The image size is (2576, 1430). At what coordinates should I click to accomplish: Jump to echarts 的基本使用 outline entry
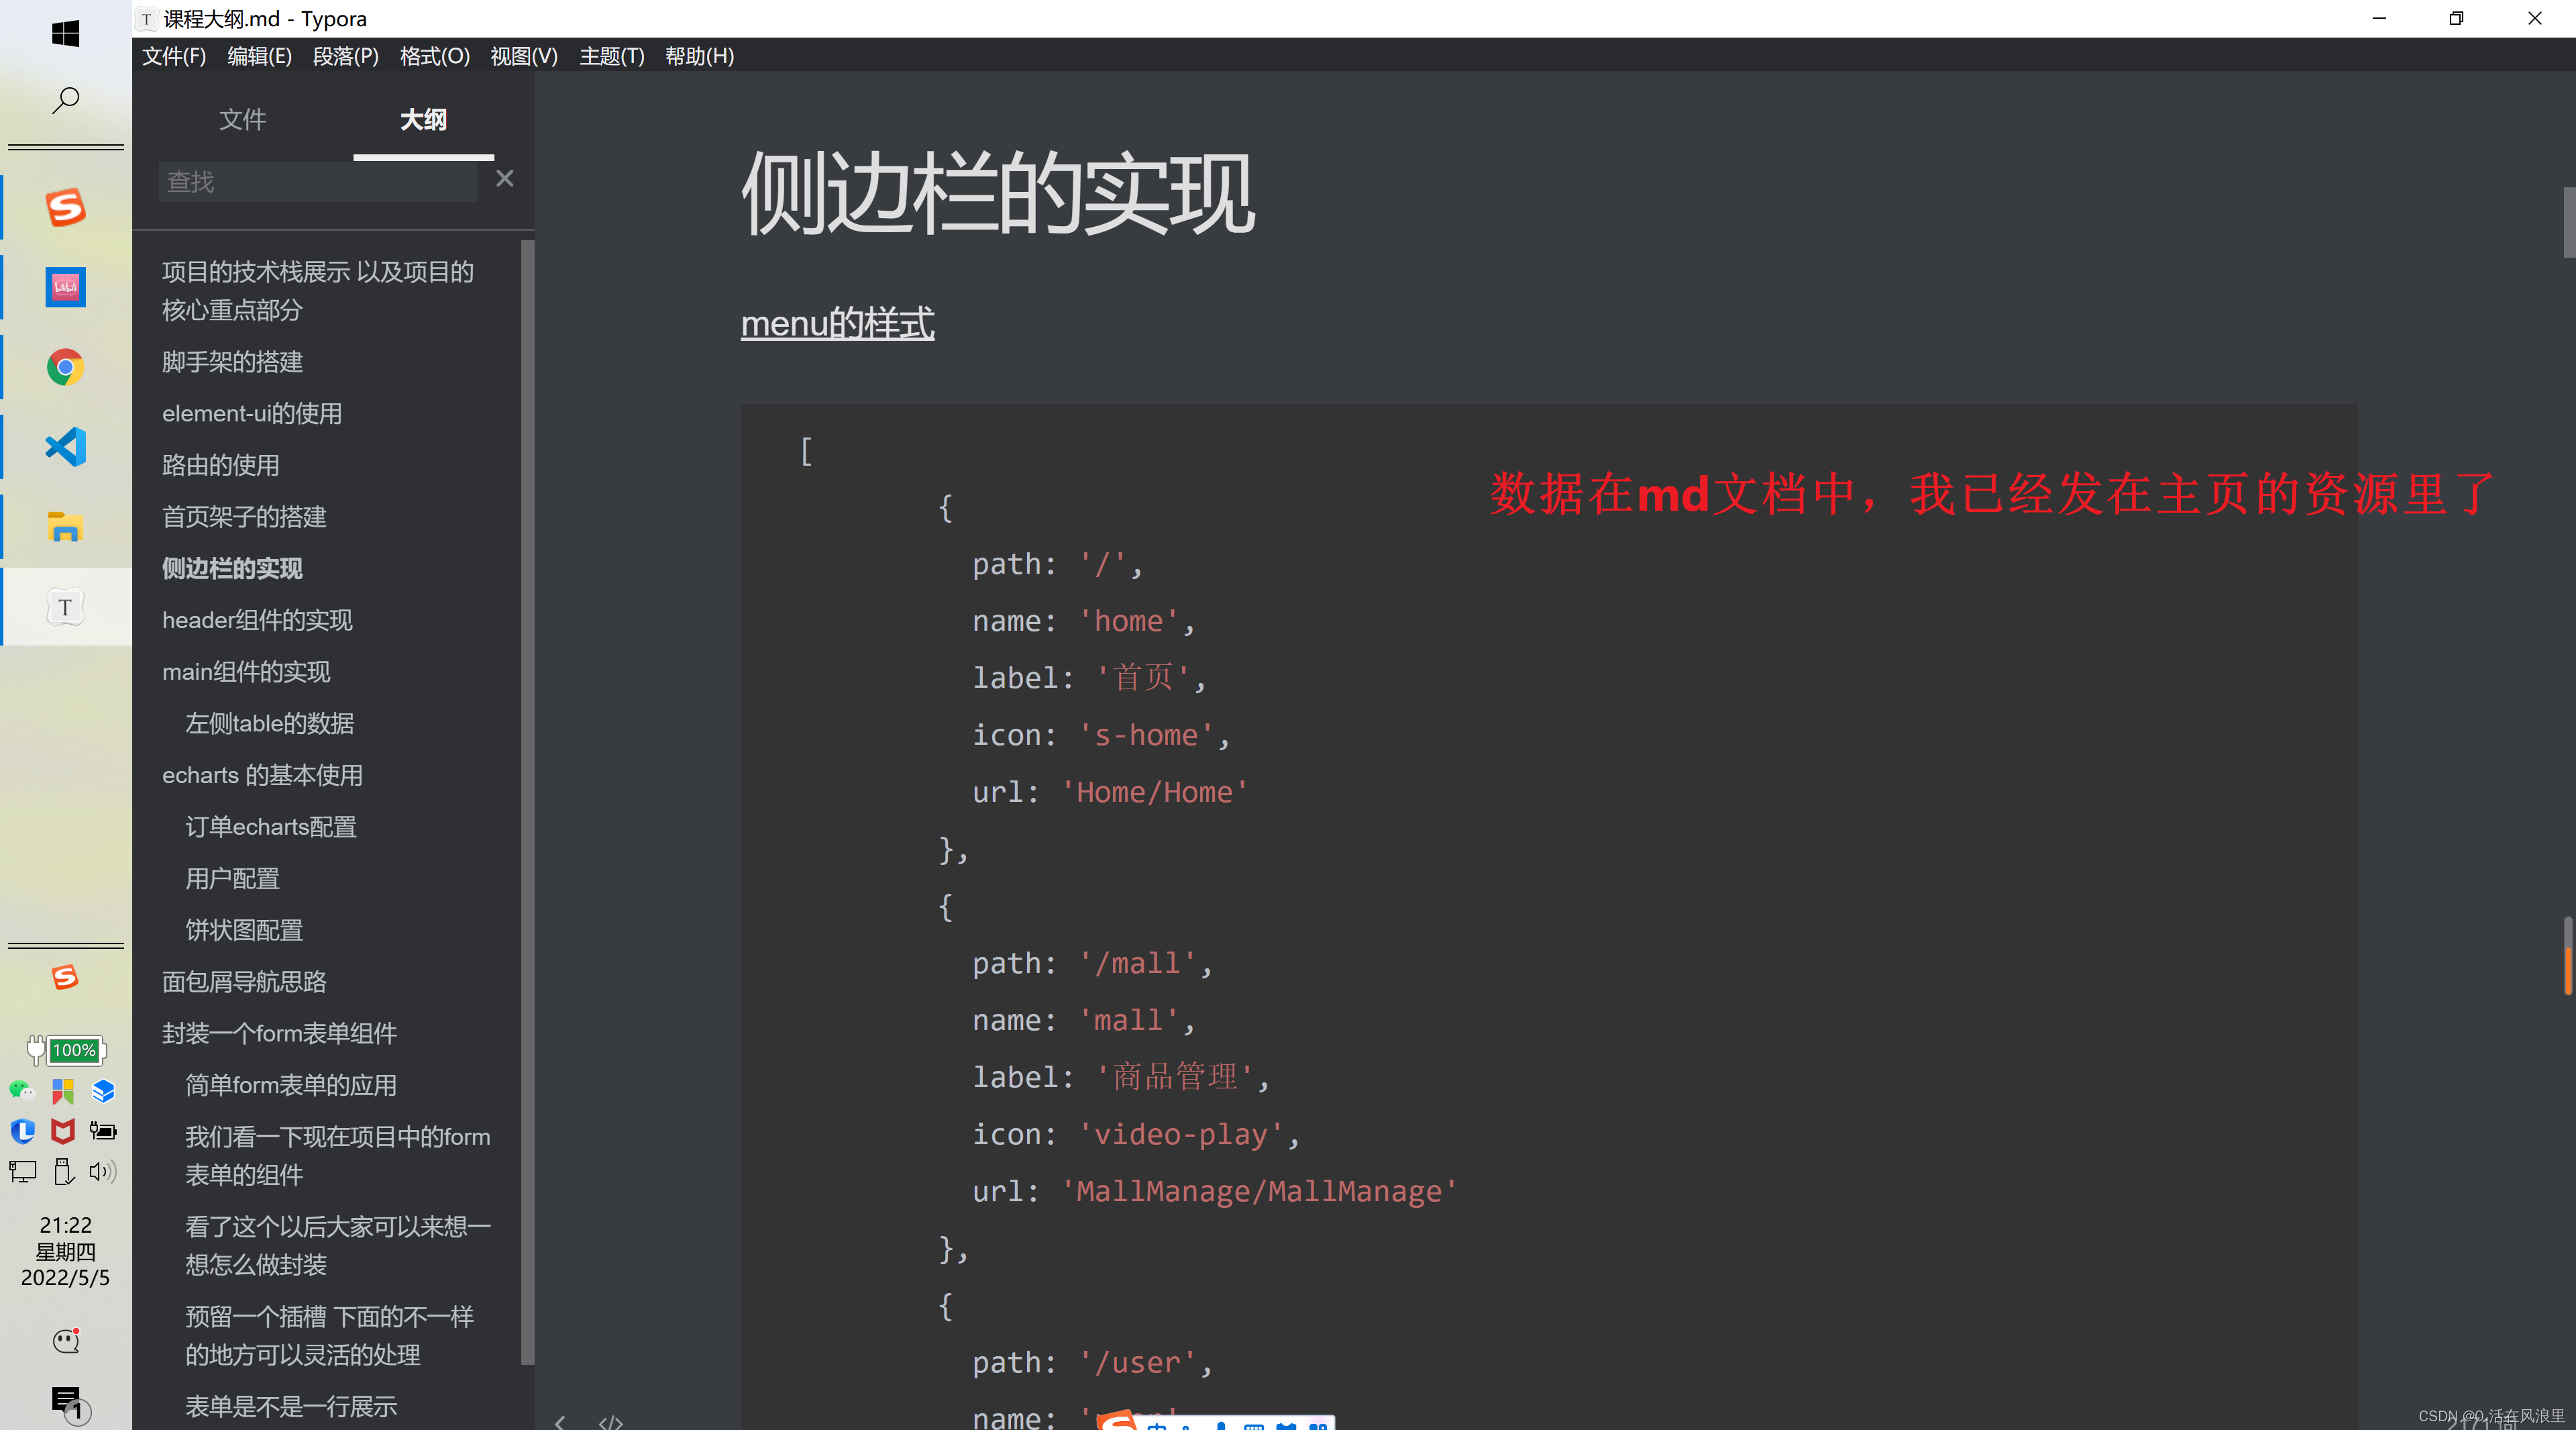click(x=262, y=775)
